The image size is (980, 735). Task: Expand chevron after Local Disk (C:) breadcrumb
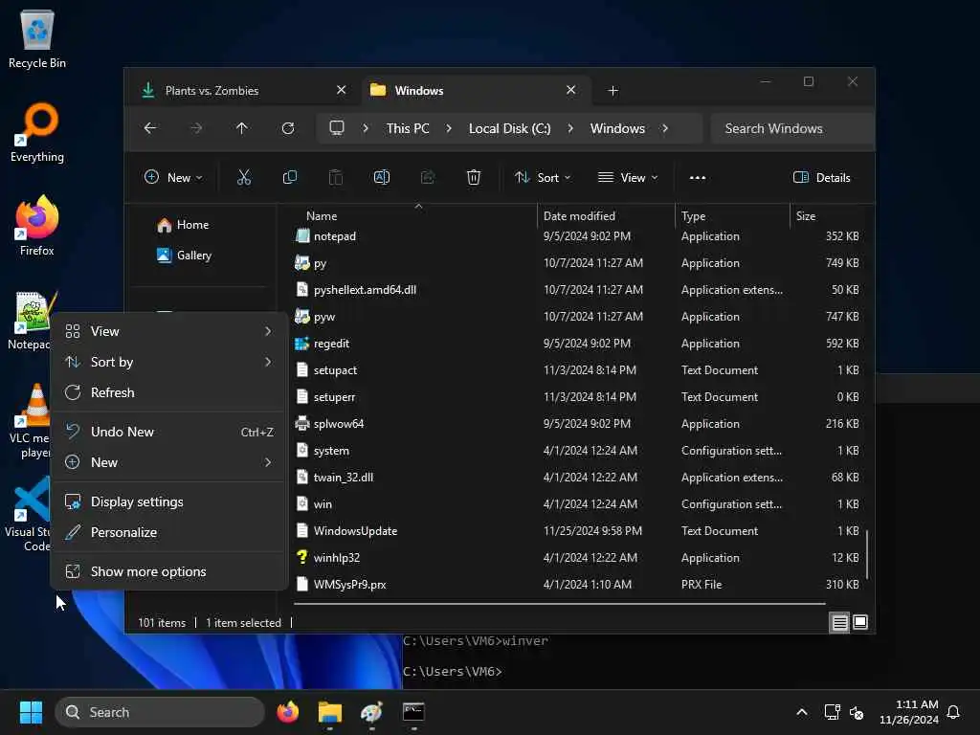tap(570, 128)
